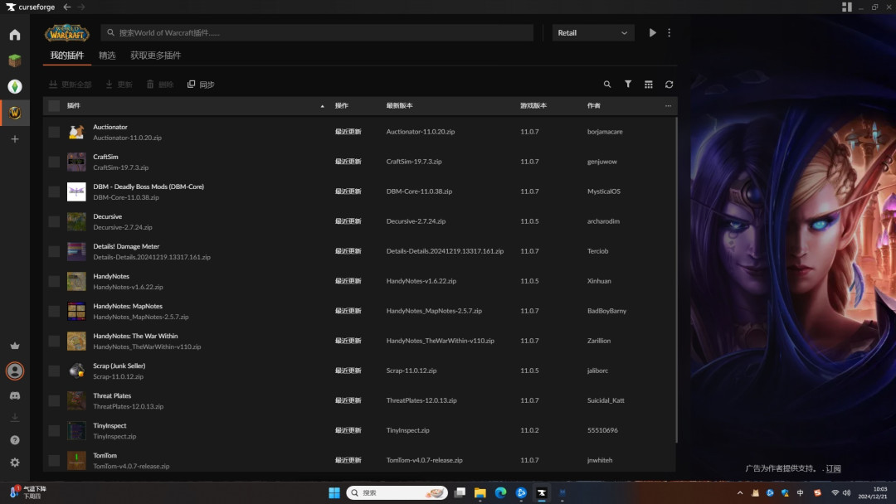896x504 pixels.
Task: Open the World of Warcraft logo
Action: click(x=67, y=33)
